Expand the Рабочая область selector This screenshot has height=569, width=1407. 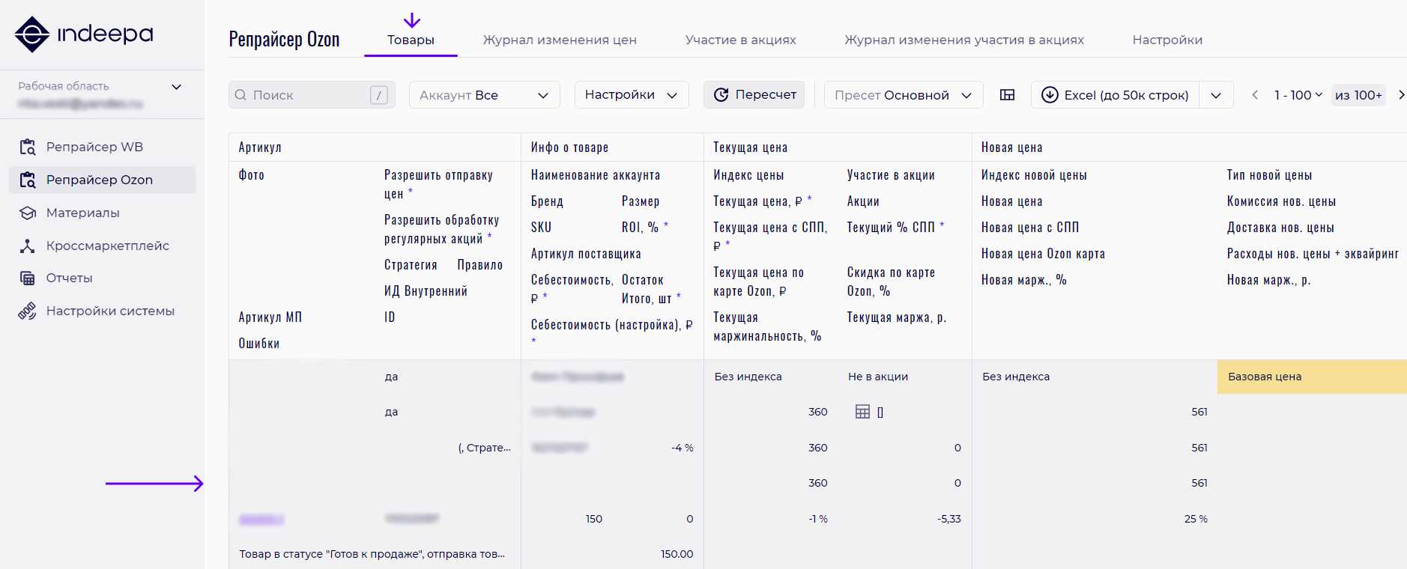pos(177,87)
